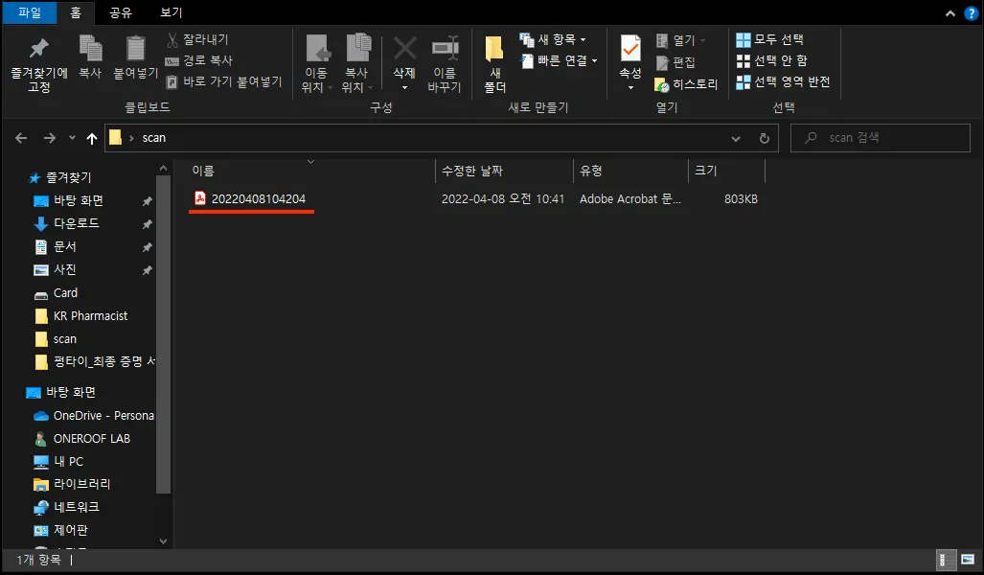The width and height of the screenshot is (984, 575).
Task: Click Edit (편집) in the ribbon
Action: pos(675,62)
